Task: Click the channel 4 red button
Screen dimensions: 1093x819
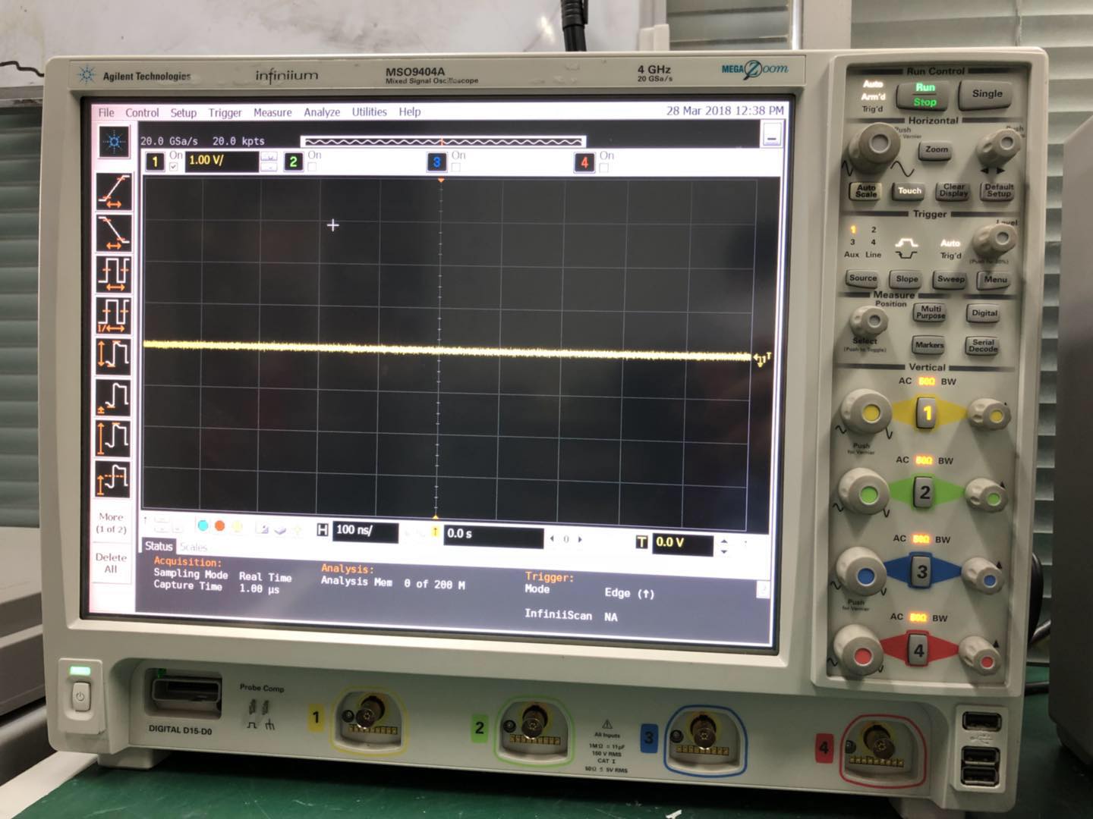Action: point(584,162)
